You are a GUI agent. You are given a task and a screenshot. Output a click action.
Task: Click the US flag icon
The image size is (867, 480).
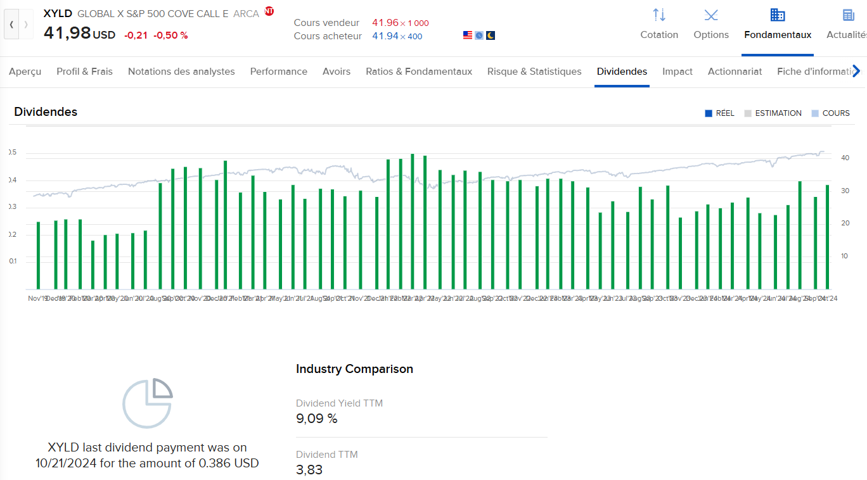pos(468,35)
